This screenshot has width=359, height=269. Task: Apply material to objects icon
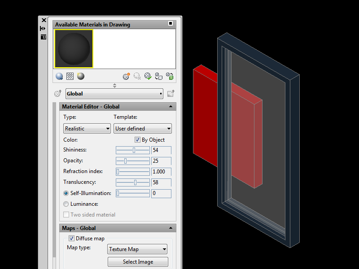pos(159,76)
